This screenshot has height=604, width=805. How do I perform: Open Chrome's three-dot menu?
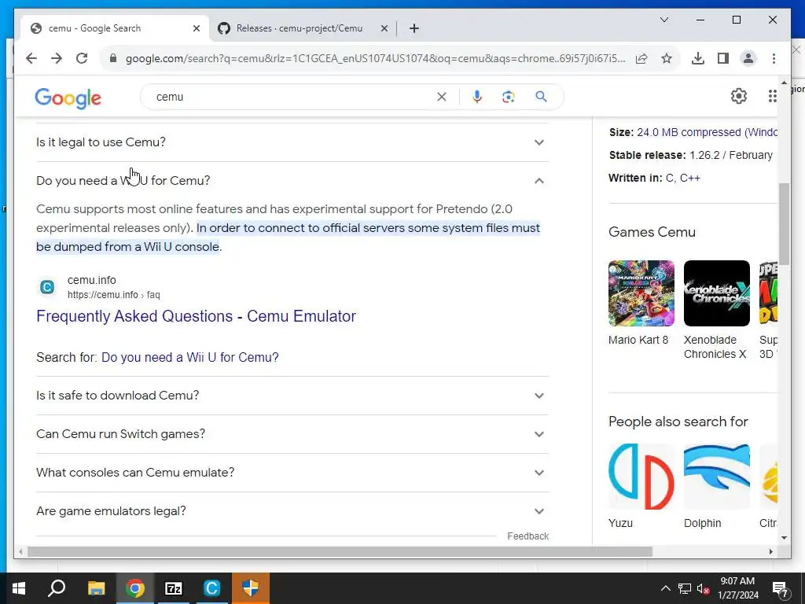pos(774,58)
